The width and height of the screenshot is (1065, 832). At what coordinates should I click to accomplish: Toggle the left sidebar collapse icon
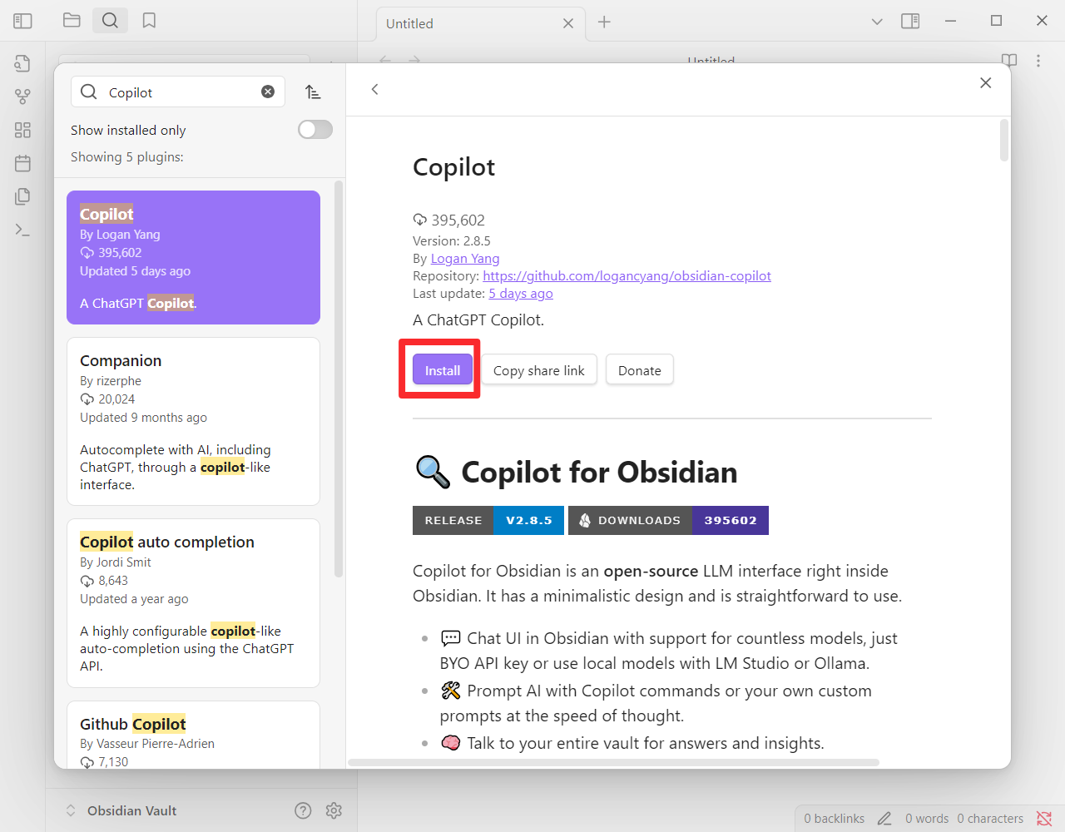pos(22,21)
